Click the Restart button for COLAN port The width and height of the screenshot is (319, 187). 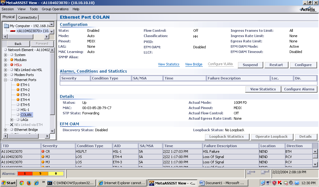click(x=276, y=65)
